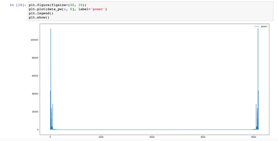The height and width of the screenshot is (141, 278).
Task: Click the 'power' string in code
Action: tap(98, 9)
